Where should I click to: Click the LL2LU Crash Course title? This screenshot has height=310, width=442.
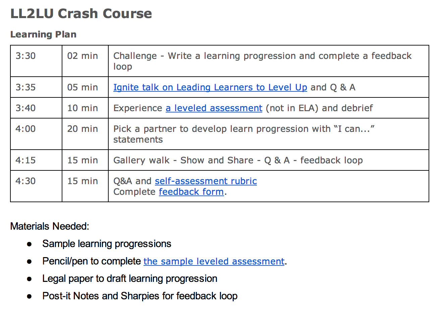(81, 14)
